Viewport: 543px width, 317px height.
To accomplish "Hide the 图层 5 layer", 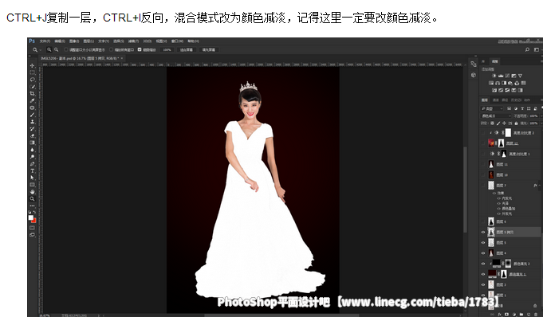I will 483,243.
